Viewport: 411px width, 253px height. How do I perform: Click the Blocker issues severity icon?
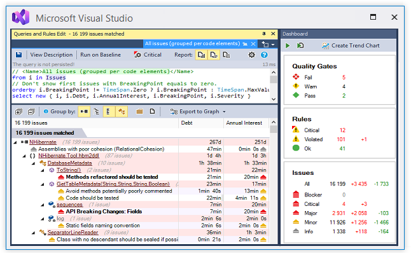[x=296, y=195]
